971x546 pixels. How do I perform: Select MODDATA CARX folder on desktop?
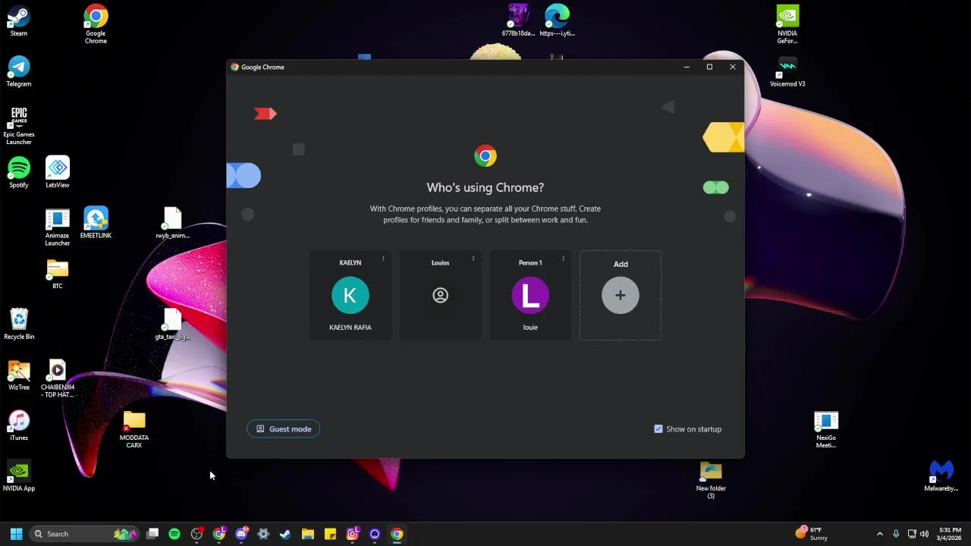134,429
